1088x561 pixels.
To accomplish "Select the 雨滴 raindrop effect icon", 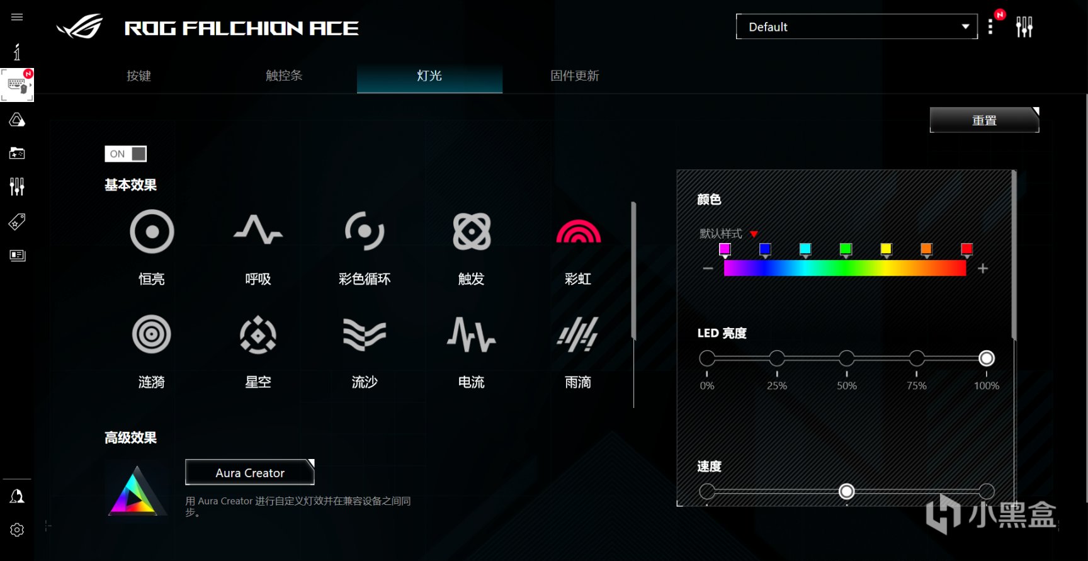I will point(578,334).
